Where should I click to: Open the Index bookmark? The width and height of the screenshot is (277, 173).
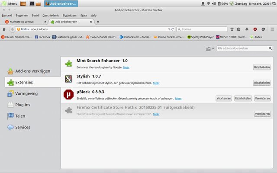click(256, 37)
